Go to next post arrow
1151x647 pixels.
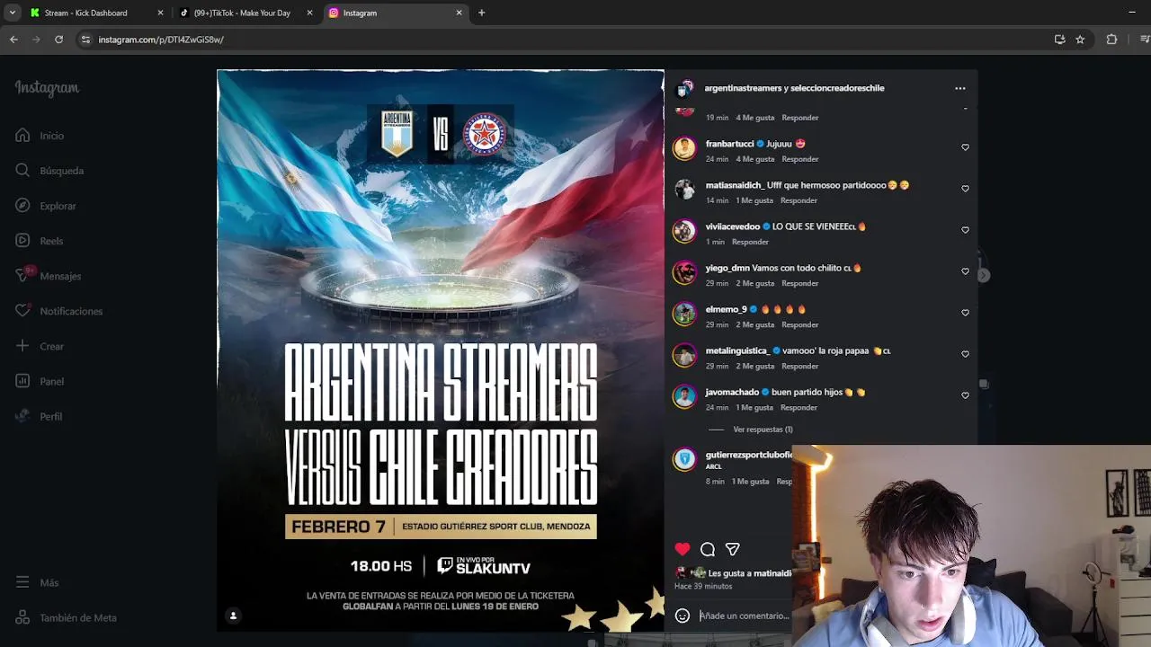(x=984, y=276)
